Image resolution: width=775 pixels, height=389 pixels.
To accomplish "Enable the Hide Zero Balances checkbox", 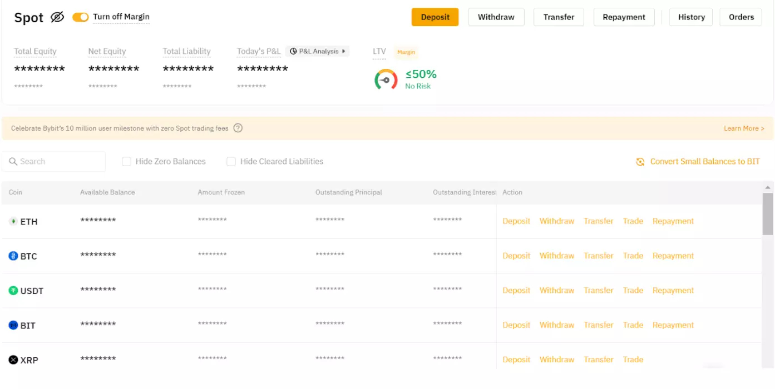I will tap(127, 161).
